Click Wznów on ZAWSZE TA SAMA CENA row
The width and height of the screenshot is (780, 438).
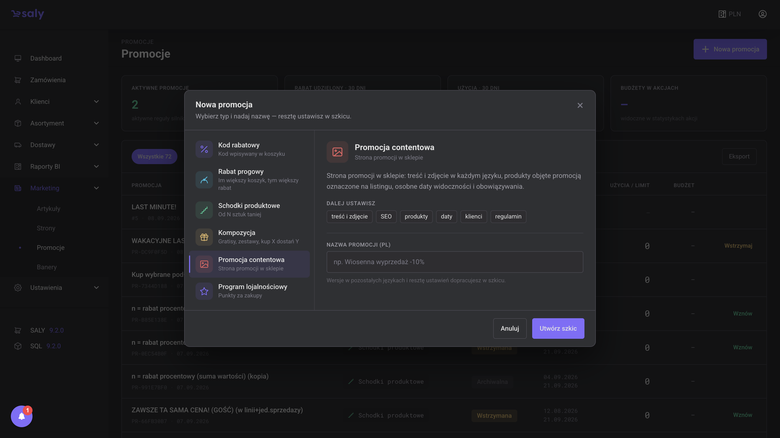742,415
